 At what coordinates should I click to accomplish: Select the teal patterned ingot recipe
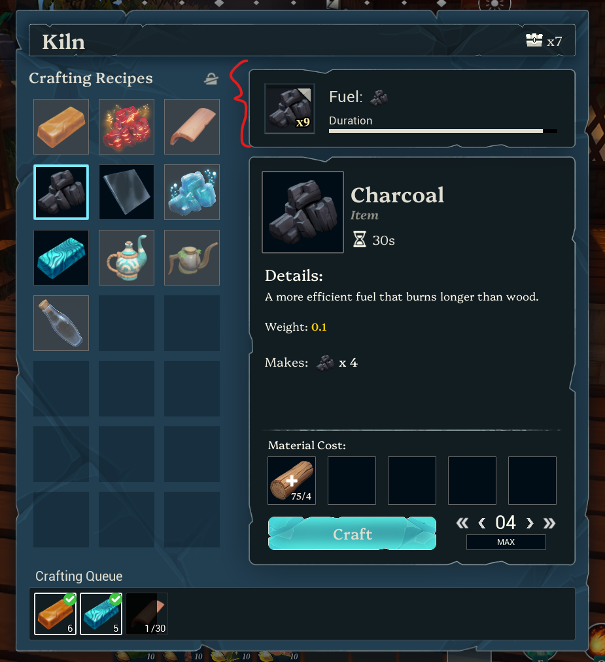click(61, 257)
